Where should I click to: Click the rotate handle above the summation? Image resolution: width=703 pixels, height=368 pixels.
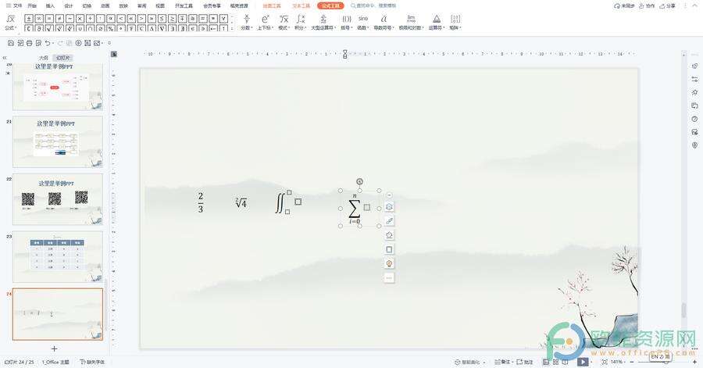click(x=359, y=181)
